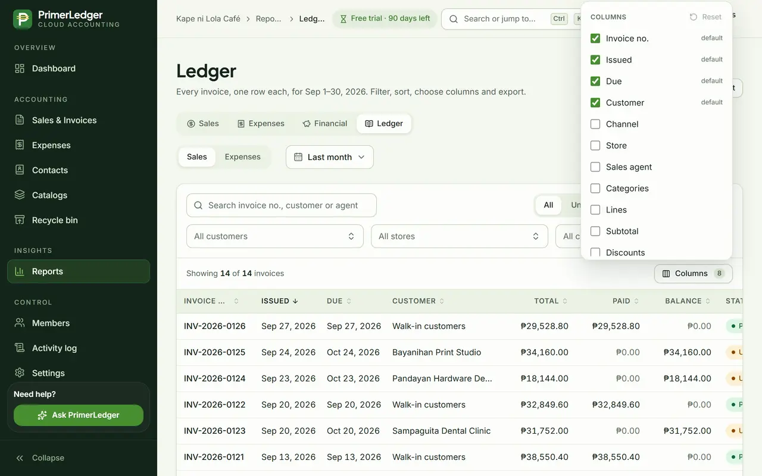Open the Activity log
The image size is (762, 476).
(x=79, y=348)
